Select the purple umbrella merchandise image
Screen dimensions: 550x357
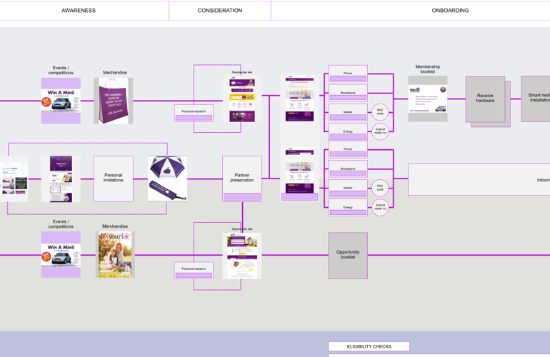(x=167, y=178)
